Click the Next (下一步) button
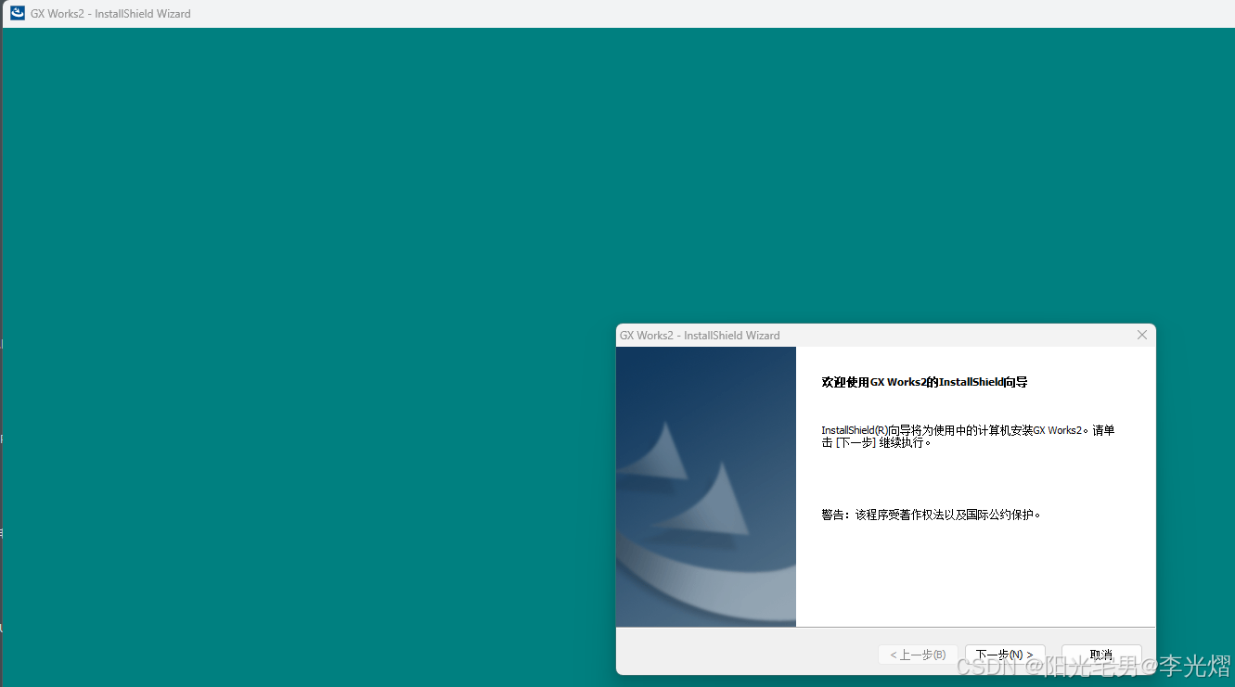The height and width of the screenshot is (687, 1235). pyautogui.click(x=1005, y=655)
